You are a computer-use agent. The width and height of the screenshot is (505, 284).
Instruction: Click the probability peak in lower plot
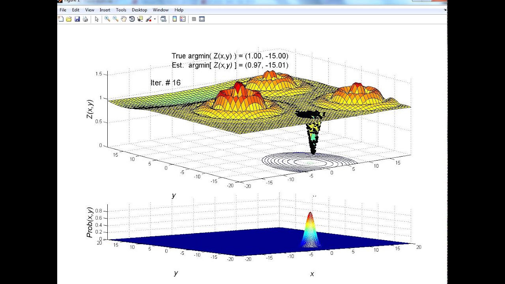coord(310,229)
